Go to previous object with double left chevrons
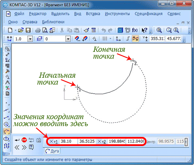The image size is (194, 165). [x=17, y=147]
